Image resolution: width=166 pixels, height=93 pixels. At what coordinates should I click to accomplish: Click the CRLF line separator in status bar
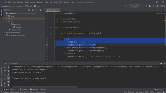click(147, 92)
